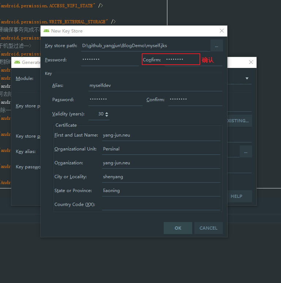Focus the keystore Confirm password field

(193, 60)
